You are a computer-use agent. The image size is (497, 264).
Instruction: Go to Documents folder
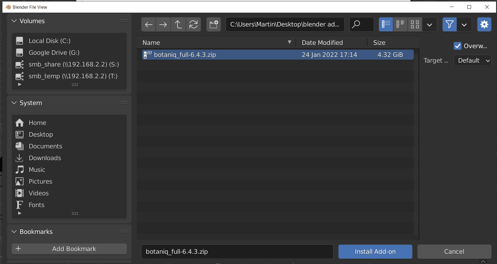tap(69, 146)
